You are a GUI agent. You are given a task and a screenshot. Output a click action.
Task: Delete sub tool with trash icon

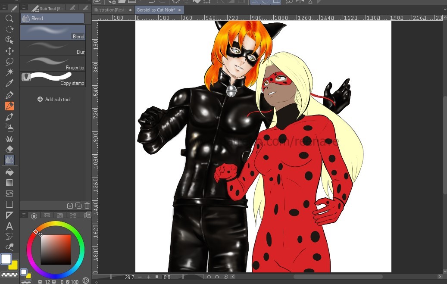pyautogui.click(x=87, y=206)
